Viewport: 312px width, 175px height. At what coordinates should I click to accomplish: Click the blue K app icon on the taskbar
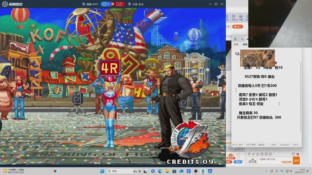(189, 171)
